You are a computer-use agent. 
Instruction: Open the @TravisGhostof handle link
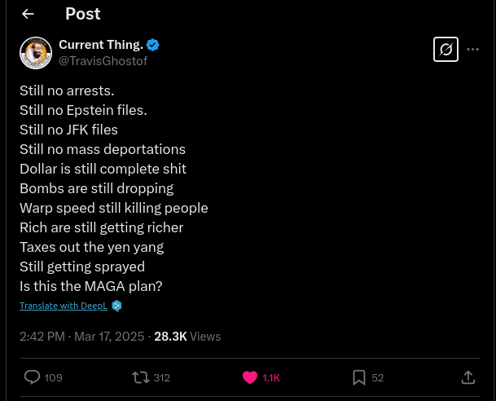[103, 60]
